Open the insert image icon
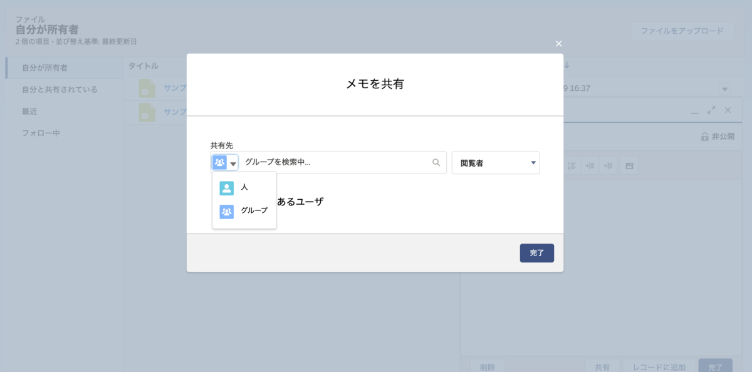 629,165
